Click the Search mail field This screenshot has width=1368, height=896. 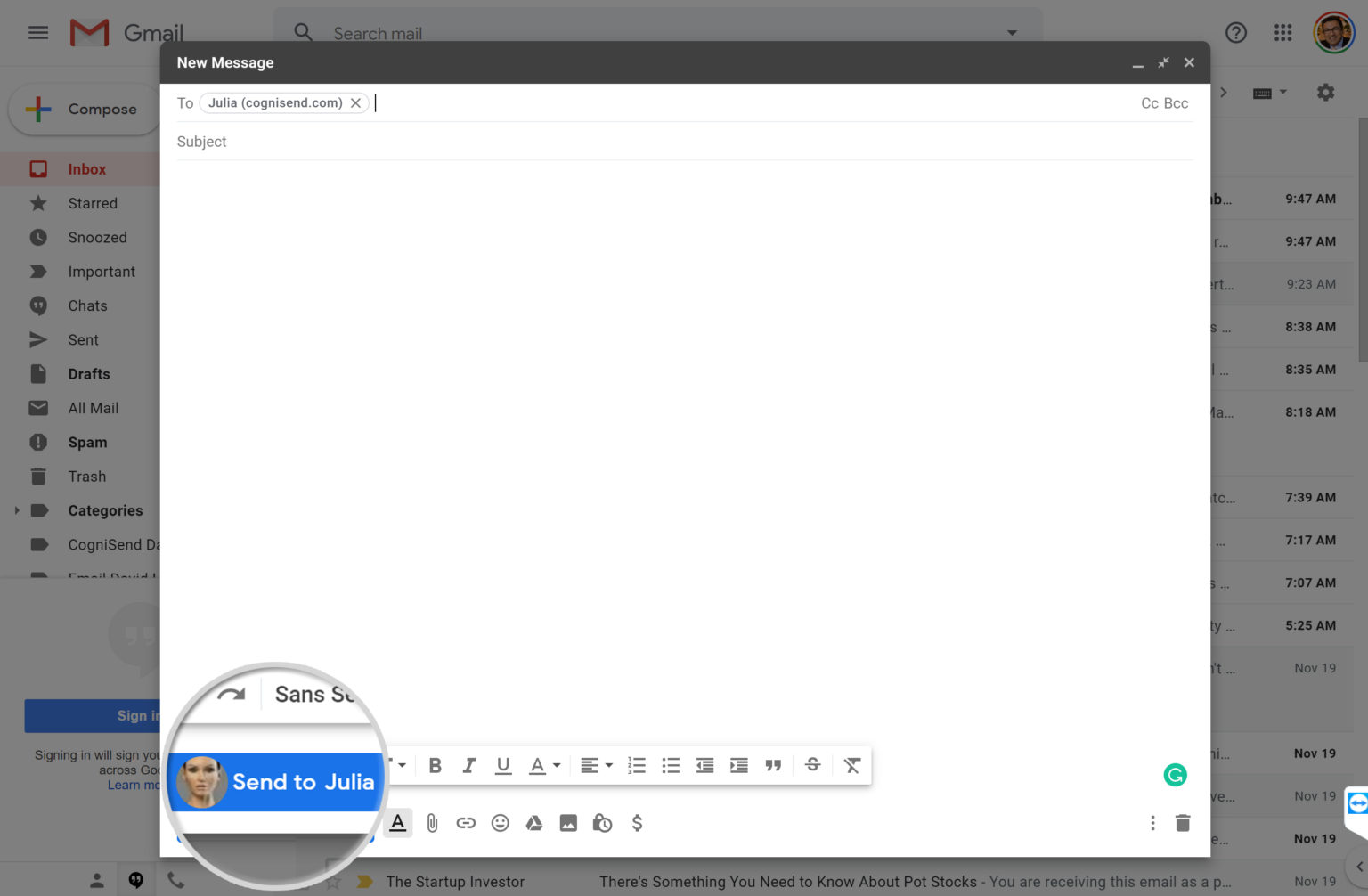(x=659, y=33)
